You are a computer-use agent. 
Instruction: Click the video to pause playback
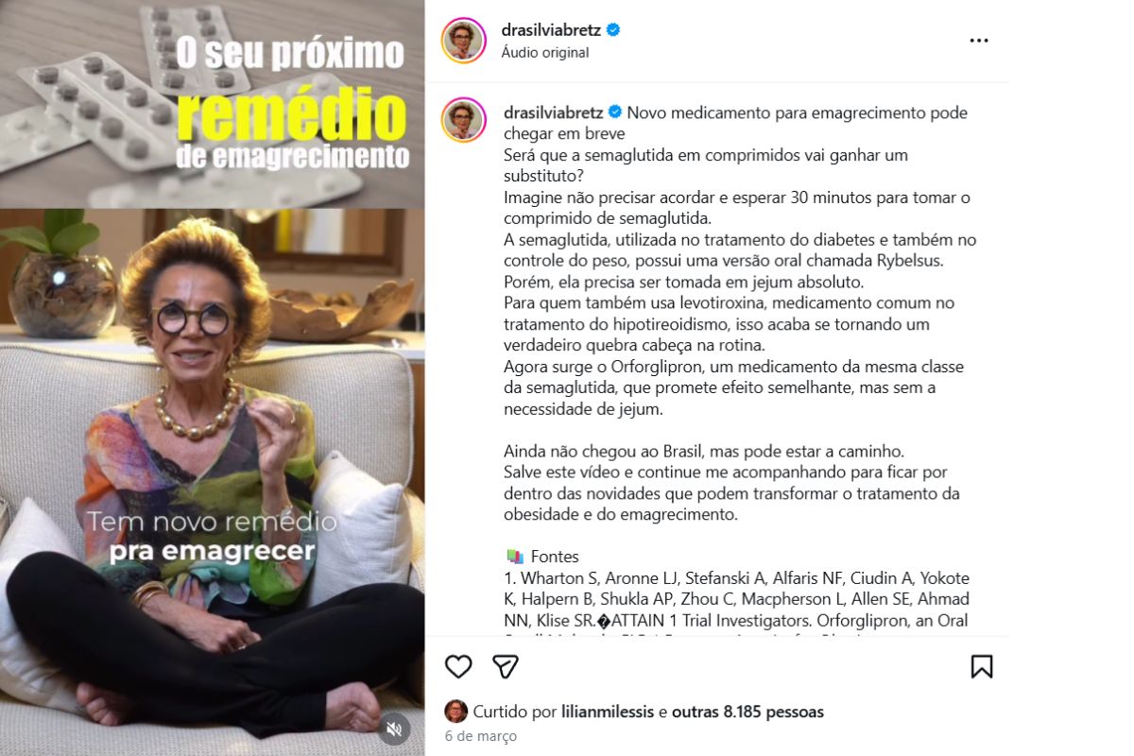point(212,378)
